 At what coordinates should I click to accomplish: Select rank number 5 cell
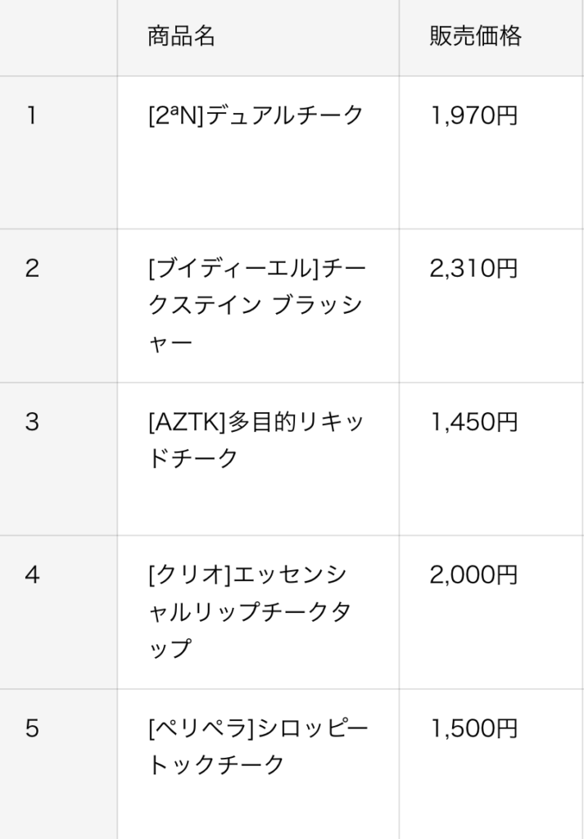click(x=32, y=728)
